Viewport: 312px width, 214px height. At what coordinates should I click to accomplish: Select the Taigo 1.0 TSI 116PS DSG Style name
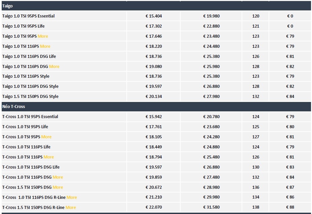click(x=30, y=86)
